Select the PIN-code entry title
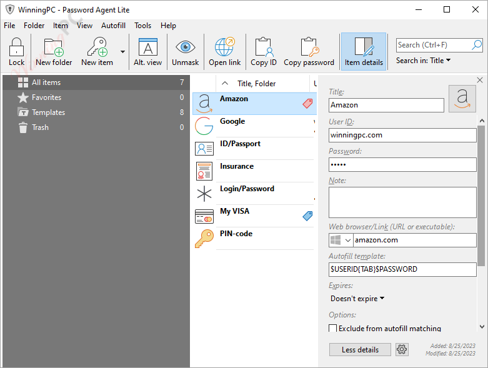488x368 pixels. (x=236, y=234)
